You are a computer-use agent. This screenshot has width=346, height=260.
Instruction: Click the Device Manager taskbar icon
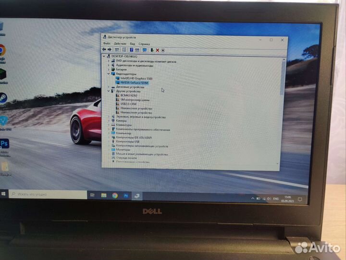point(137,196)
